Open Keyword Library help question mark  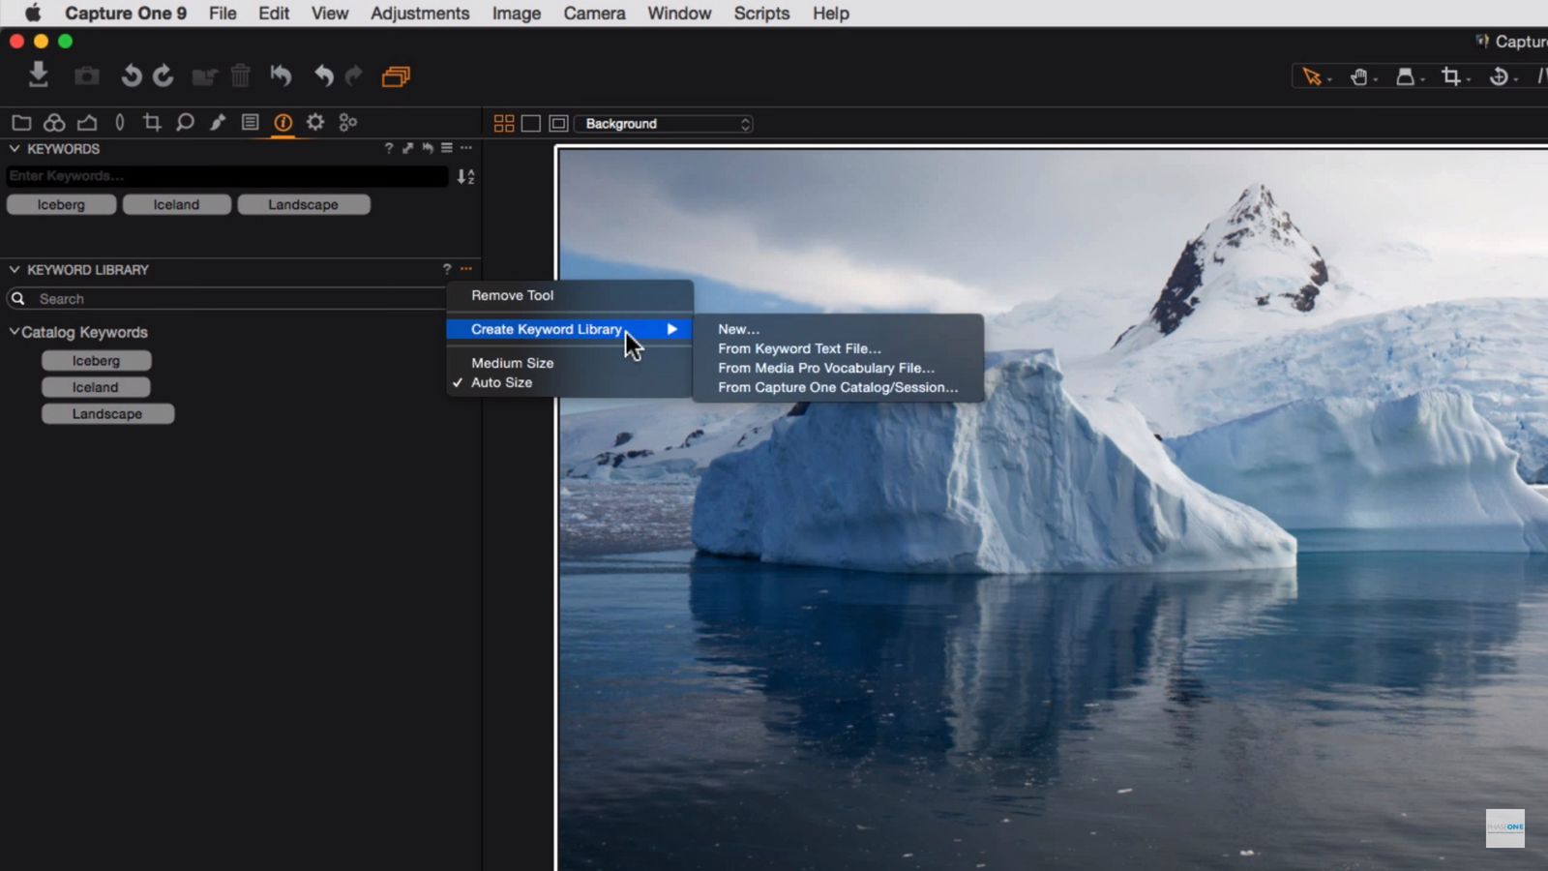447,269
